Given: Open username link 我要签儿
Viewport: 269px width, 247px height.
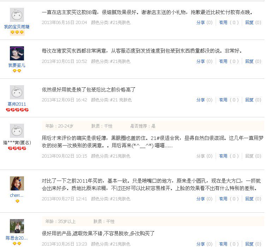Looking at the screenshot, I should [x=17, y=65].
